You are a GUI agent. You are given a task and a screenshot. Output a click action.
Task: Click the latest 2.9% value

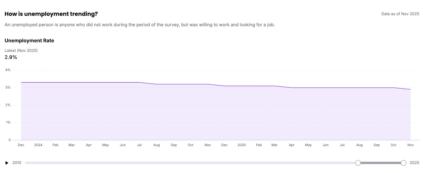tap(11, 57)
